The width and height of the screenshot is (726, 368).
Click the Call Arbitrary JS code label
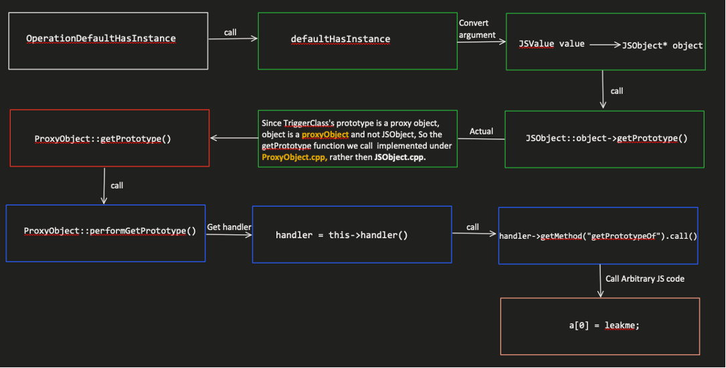644,278
